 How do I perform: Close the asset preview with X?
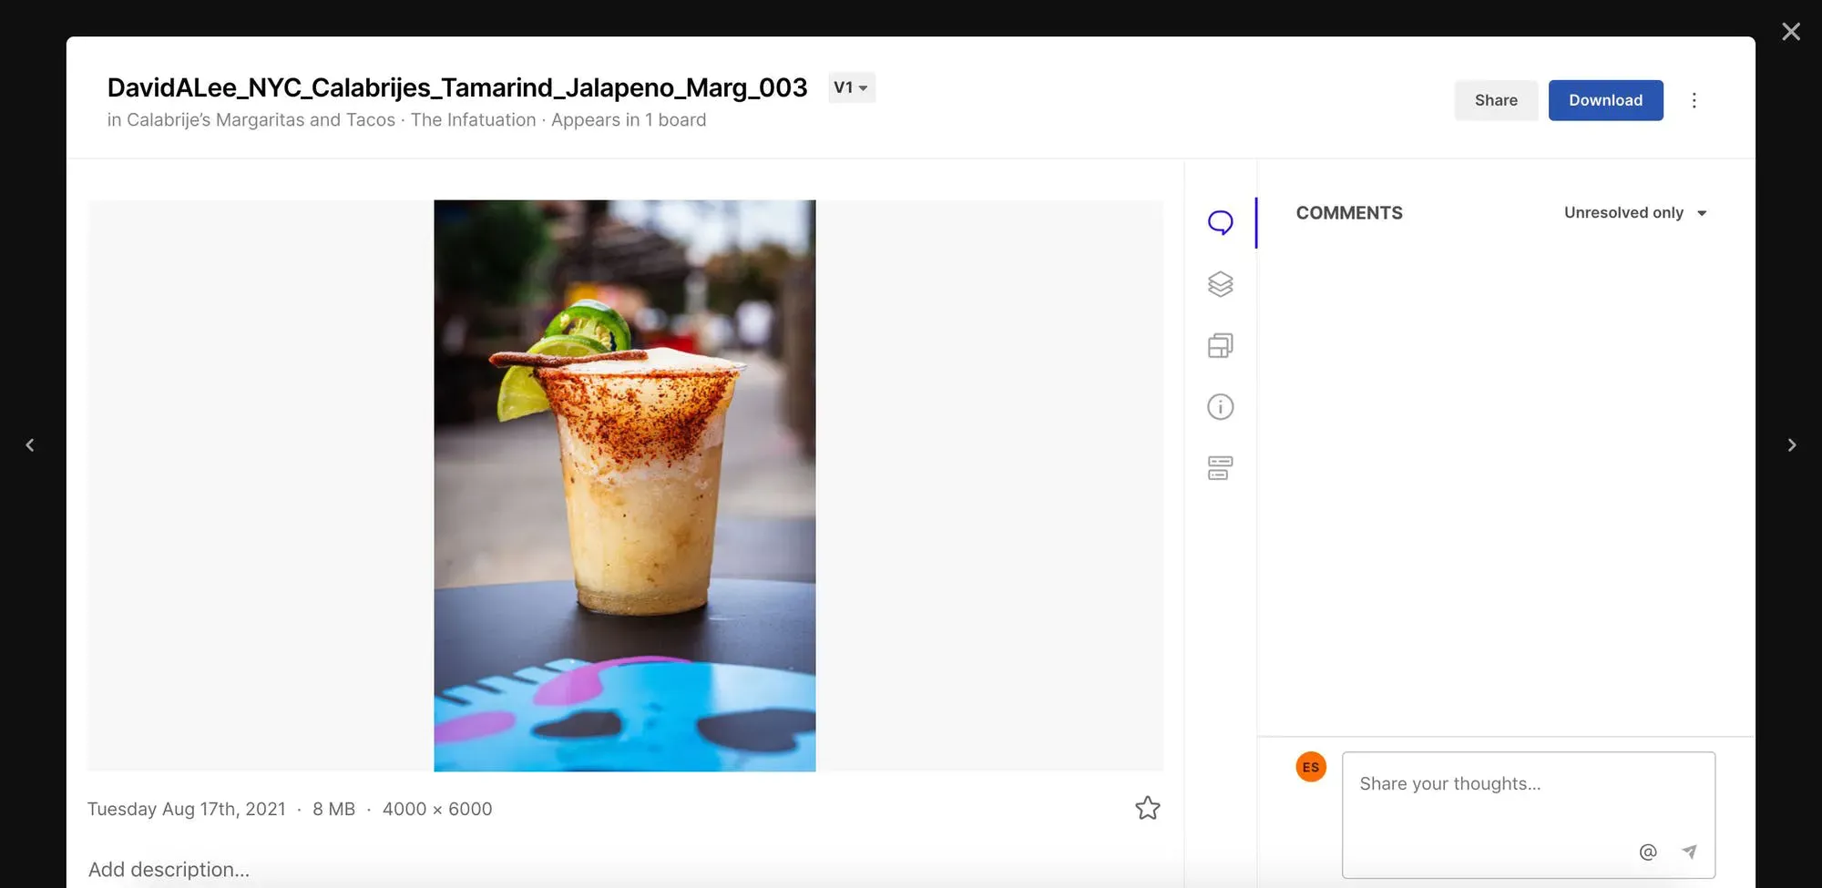1790,32
